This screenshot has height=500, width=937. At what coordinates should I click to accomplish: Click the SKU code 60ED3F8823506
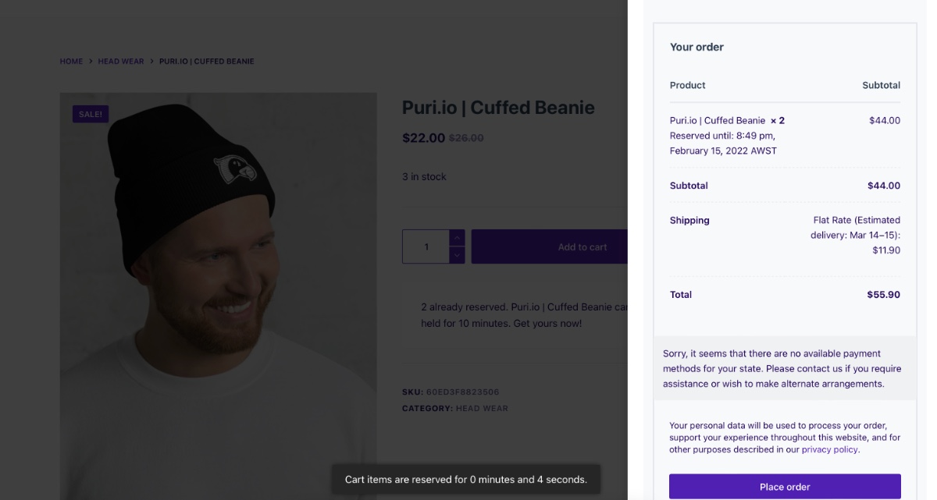[x=461, y=392]
